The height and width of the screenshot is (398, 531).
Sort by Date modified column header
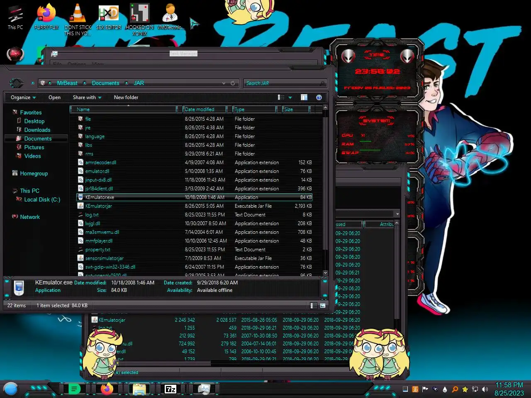[205, 109]
